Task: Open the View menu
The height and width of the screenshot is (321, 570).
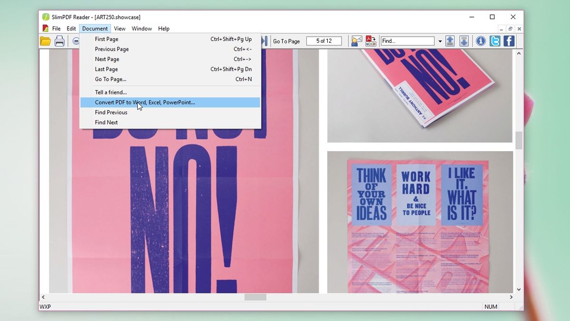Action: point(120,29)
